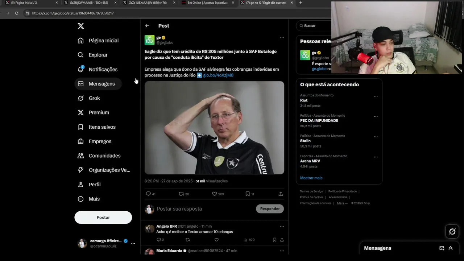Open Perfil page
This screenshot has width=464, height=261.
pos(89,185)
